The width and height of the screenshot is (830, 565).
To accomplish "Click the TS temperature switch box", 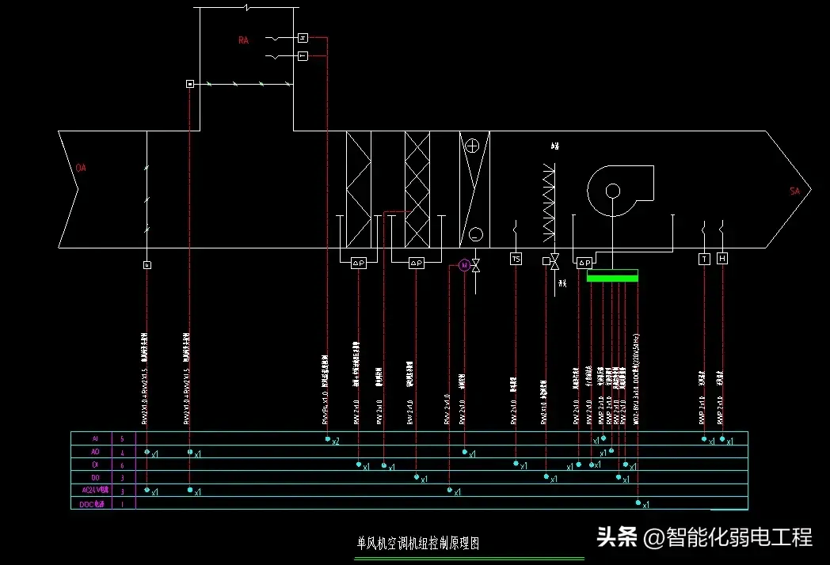I will tap(516, 259).
